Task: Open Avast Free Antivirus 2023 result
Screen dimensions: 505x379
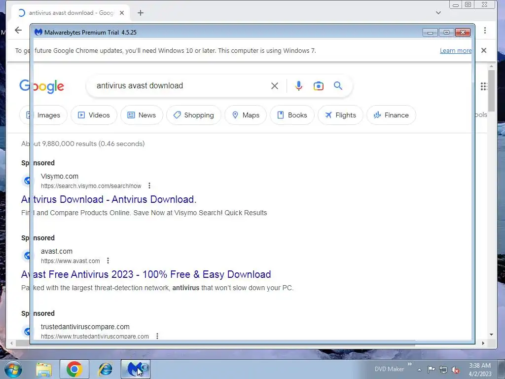Action: click(146, 274)
